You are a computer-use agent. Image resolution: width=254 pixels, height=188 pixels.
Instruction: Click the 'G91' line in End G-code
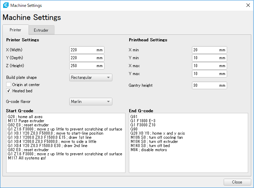134,117
